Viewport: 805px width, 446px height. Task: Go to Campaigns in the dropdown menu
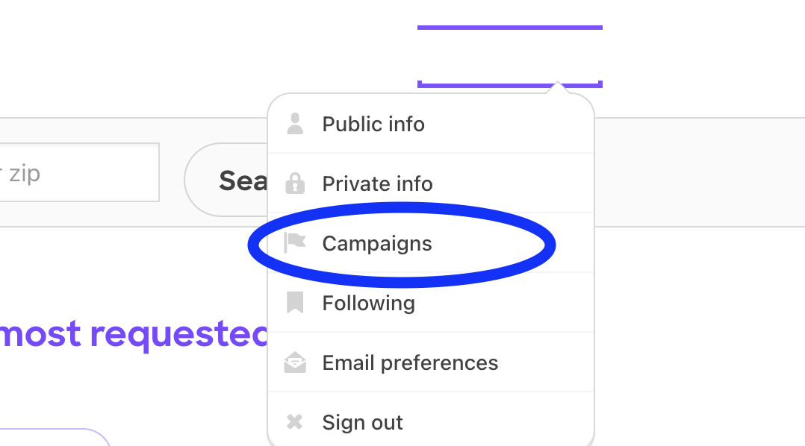tap(377, 243)
